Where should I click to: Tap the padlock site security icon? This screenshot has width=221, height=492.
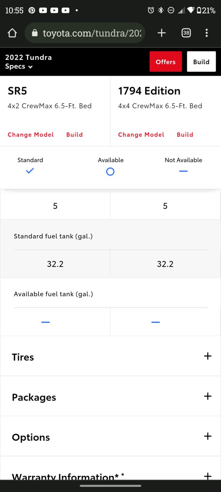[35, 33]
